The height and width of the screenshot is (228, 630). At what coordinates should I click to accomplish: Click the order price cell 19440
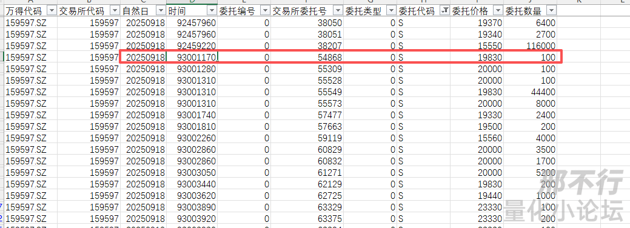coord(477,196)
